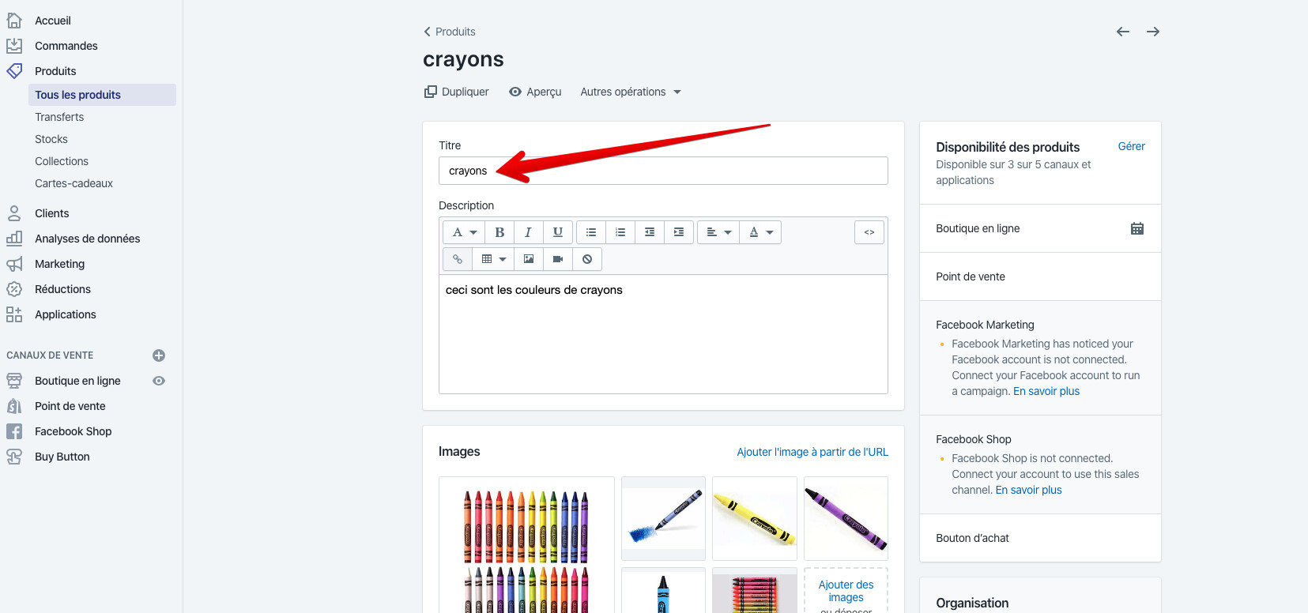Image resolution: width=1308 pixels, height=613 pixels.
Task: Open the Transferts submenu item
Action: point(59,117)
